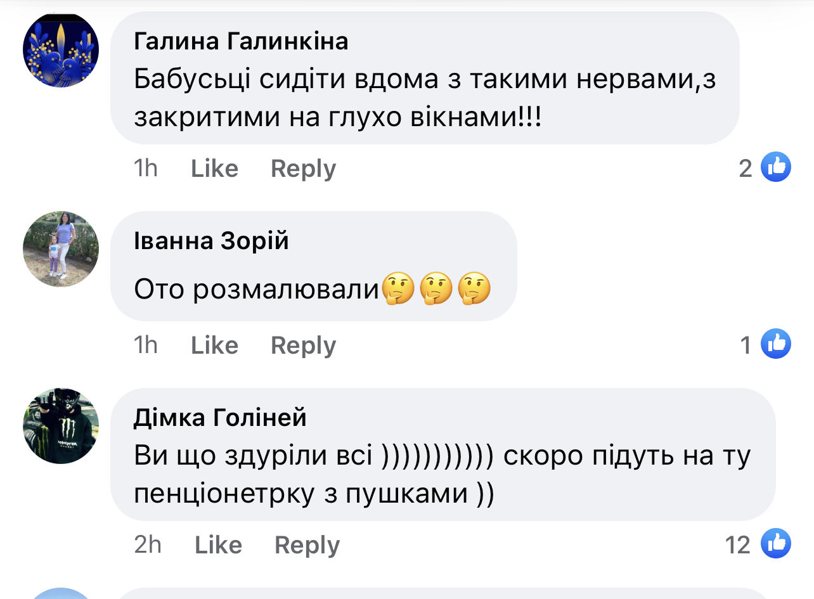
Task: Click the 1h timestamp on Іванна's comment
Action: pyautogui.click(x=146, y=345)
